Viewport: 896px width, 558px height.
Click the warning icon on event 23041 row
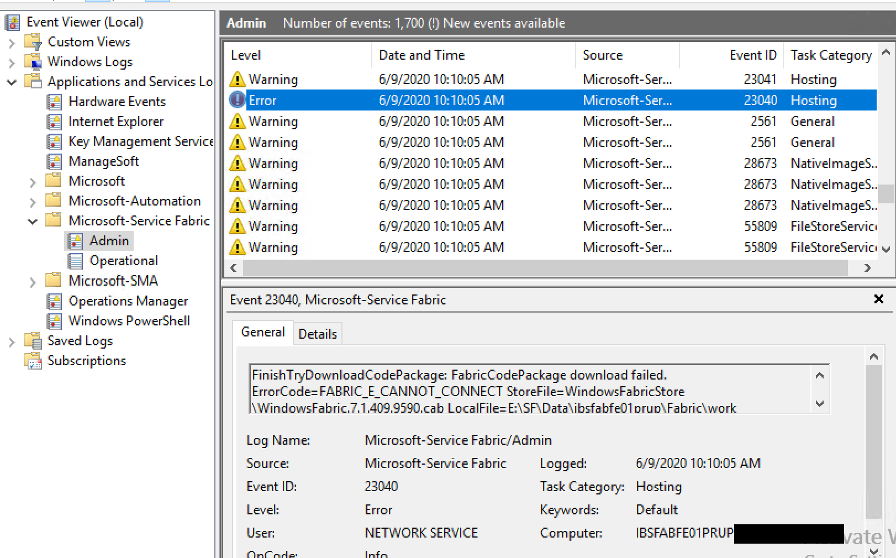pyautogui.click(x=237, y=79)
